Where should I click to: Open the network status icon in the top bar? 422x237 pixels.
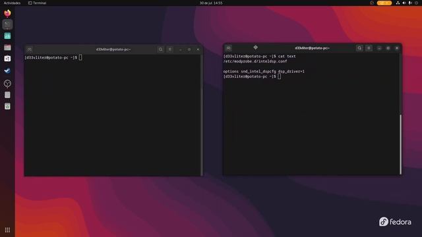398,3
